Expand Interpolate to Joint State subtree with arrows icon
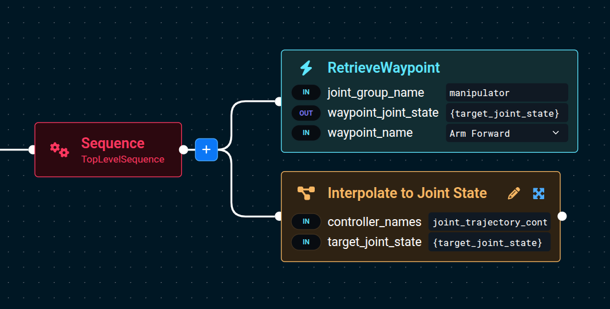Viewport: 610px width, 309px height. point(538,193)
